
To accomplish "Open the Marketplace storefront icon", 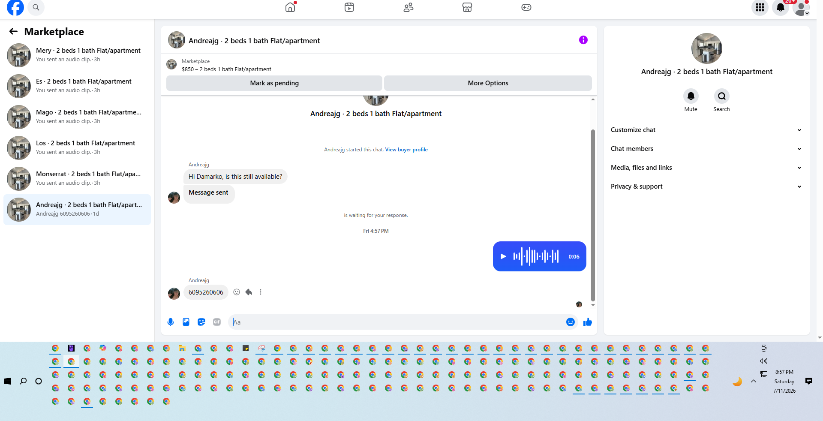I will click(467, 7).
